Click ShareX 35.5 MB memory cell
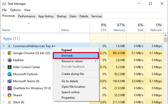Viewport: 168px width, 104px height. coord(117,95)
